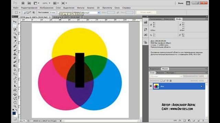Select the Lasso tool
The image size is (220, 123).
pos(15,30)
